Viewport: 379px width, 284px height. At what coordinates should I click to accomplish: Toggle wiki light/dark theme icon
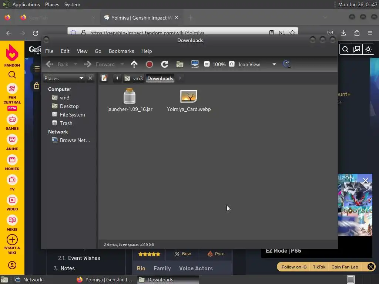coord(368,49)
